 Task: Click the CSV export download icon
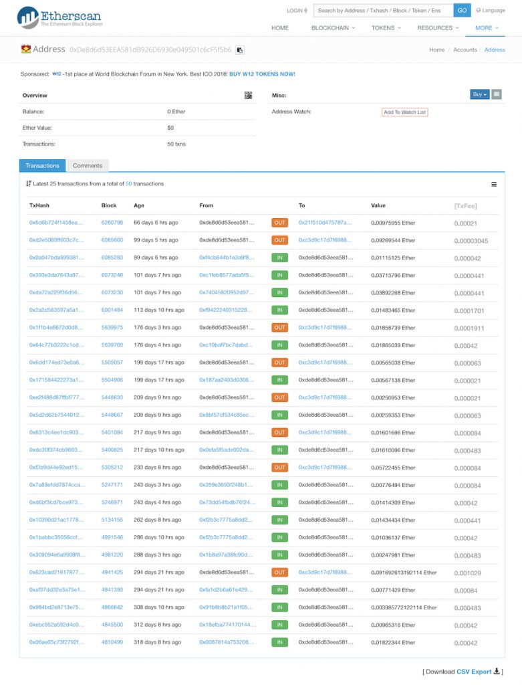point(497,671)
